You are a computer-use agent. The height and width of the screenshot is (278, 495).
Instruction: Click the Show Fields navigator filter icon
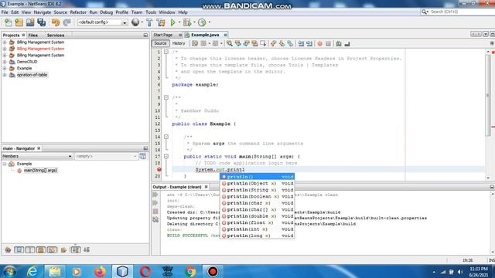[19, 250]
